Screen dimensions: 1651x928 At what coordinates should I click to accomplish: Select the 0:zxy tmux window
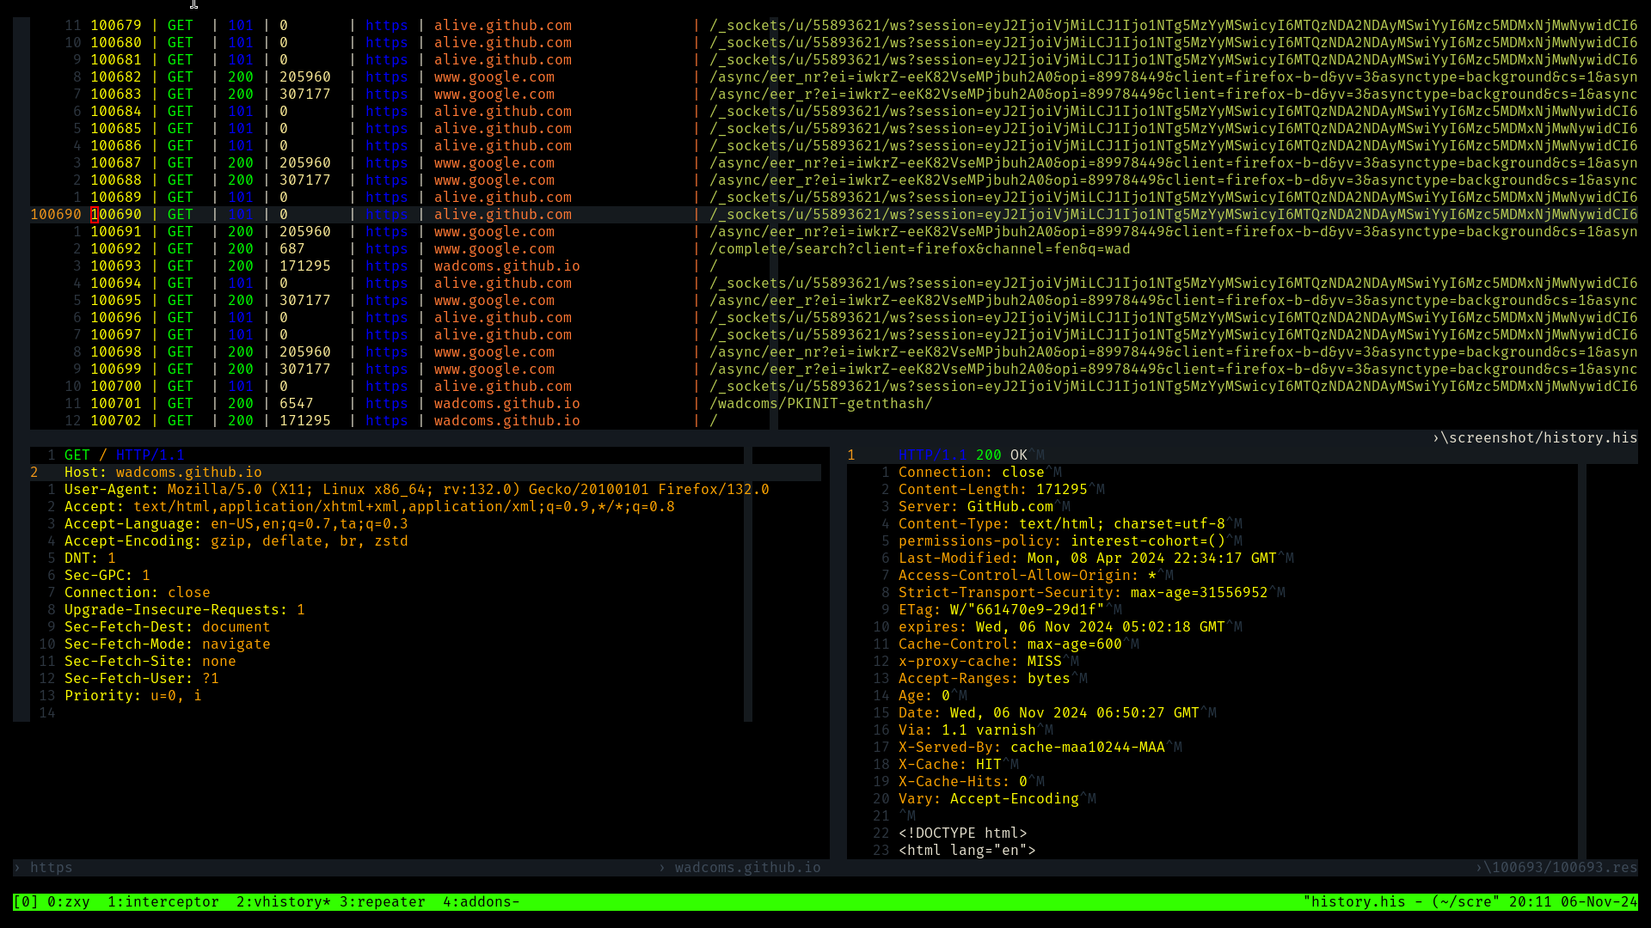click(x=68, y=901)
